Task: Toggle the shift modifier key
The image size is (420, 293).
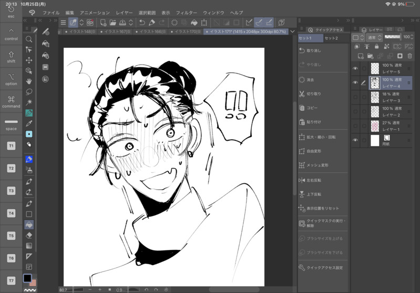Action: (x=11, y=57)
